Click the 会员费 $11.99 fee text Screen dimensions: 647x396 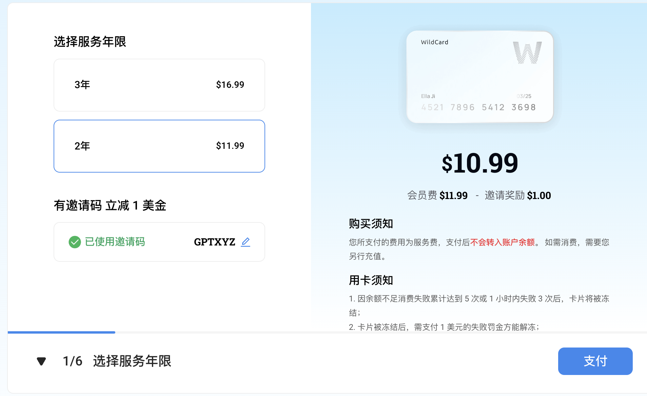click(437, 195)
